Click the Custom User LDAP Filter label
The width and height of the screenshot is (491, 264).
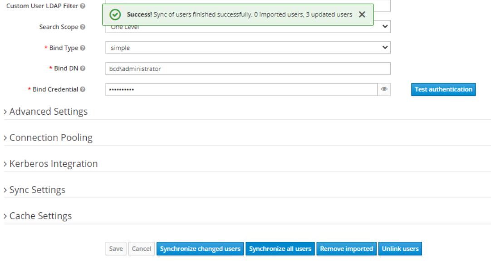pyautogui.click(x=42, y=6)
